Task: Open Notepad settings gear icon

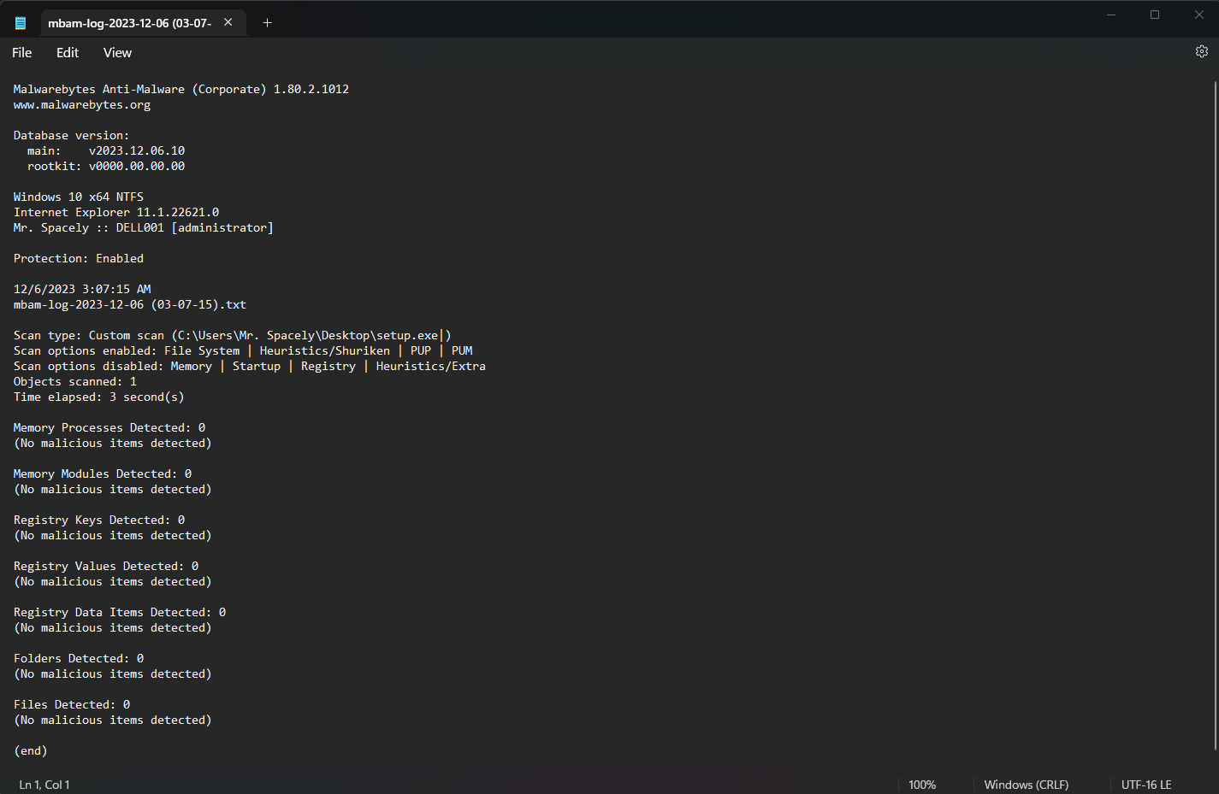Action: click(x=1201, y=52)
